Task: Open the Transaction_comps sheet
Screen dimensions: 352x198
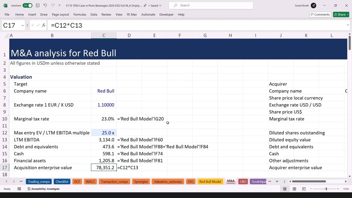Action: pos(114,182)
